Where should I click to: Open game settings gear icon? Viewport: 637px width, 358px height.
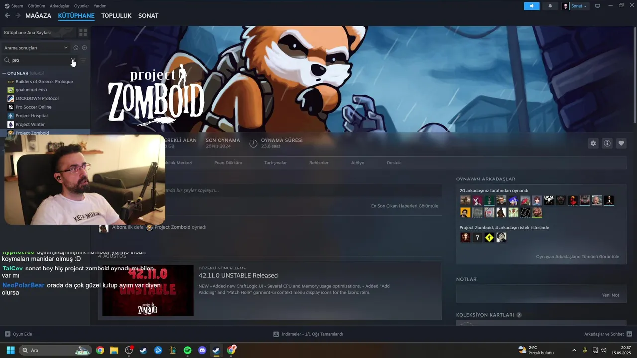[x=593, y=143]
